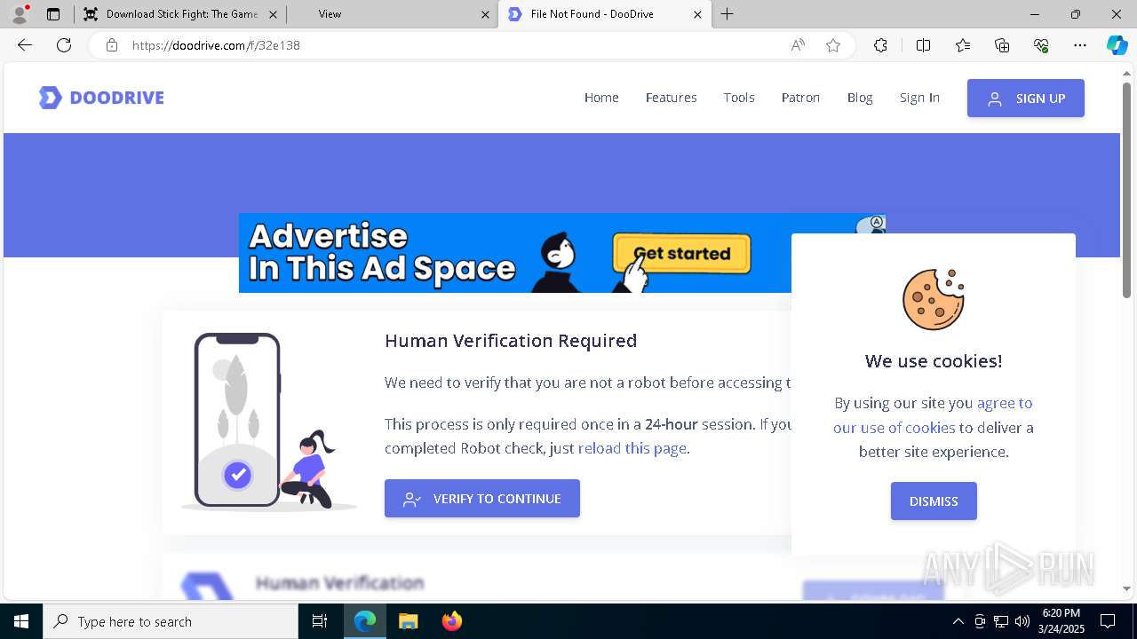Open volume control in tray
Viewport: 1137px width, 639px height.
point(1022,621)
